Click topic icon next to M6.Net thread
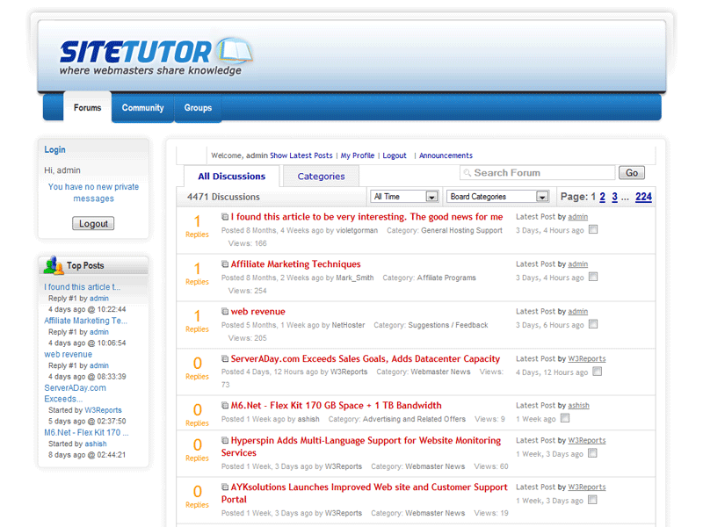This screenshot has height=527, width=703. click(x=225, y=406)
